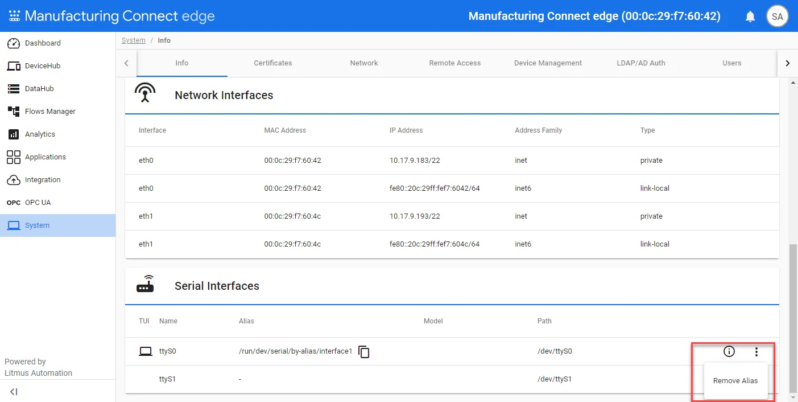Open the Dashboard sidebar item
Screen dimensions: 798x402
pos(57,43)
